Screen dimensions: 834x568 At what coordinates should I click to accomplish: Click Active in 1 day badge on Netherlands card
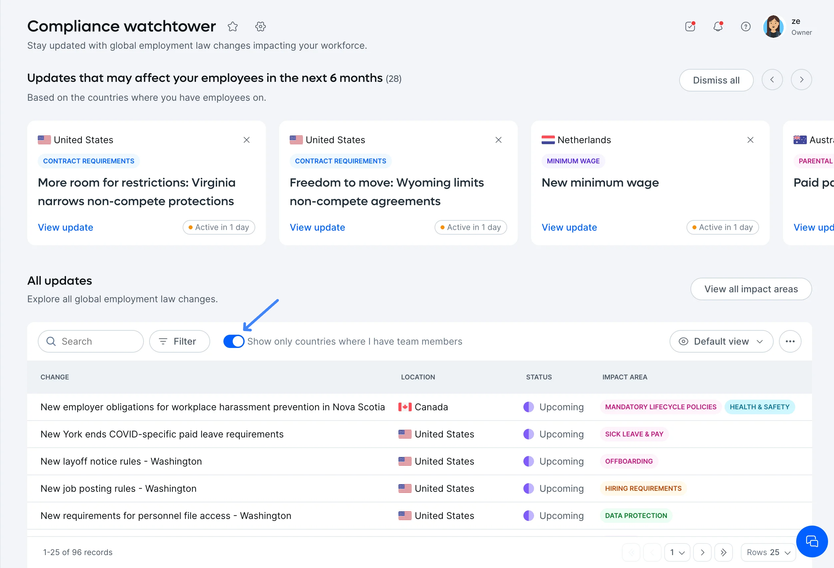(722, 227)
